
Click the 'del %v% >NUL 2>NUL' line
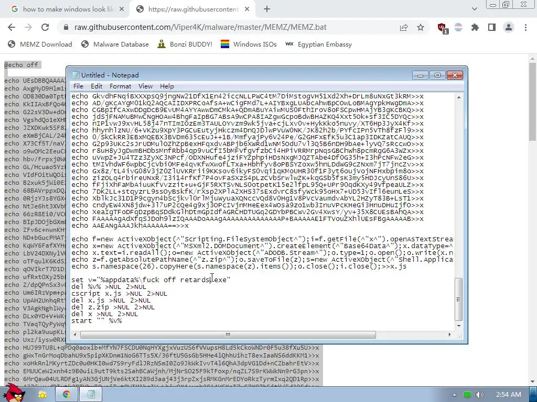[x=109, y=287]
